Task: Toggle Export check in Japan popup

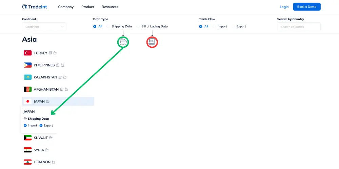Action: click(41, 125)
